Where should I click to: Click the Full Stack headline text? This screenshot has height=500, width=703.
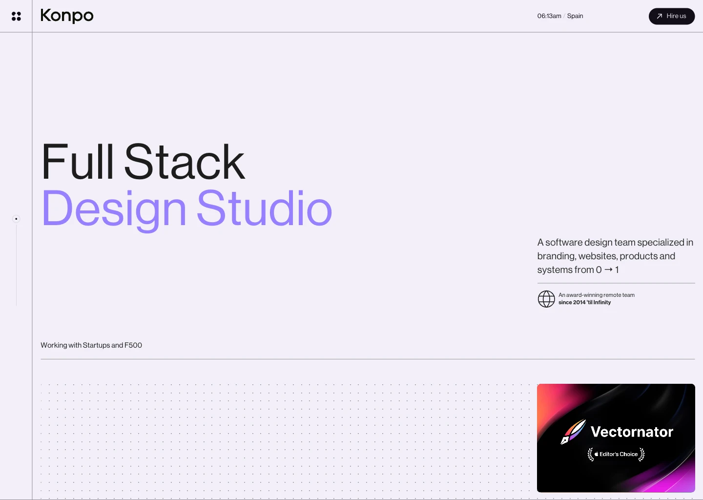(143, 161)
